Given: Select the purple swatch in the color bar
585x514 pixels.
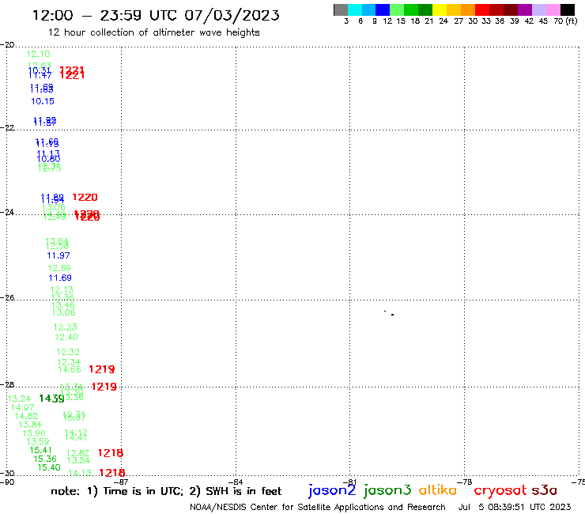Looking at the screenshot, I should (525, 9).
